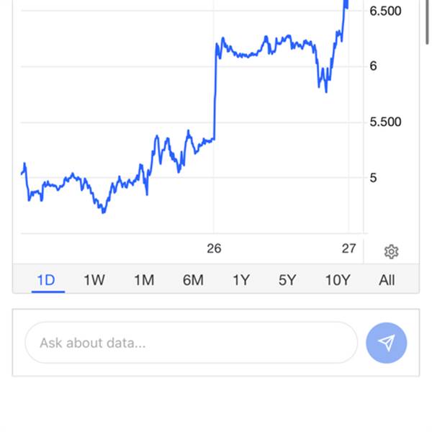Open chart settings gear icon
The width and height of the screenshot is (432, 432).
391,251
